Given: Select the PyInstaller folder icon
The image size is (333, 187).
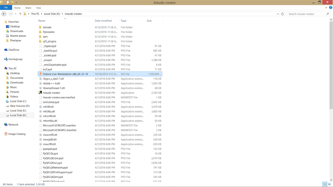Looking at the screenshot, I should pyautogui.click(x=40, y=32).
